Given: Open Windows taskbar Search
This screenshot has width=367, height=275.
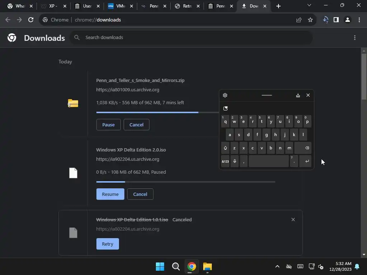Looking at the screenshot, I should click(176, 266).
